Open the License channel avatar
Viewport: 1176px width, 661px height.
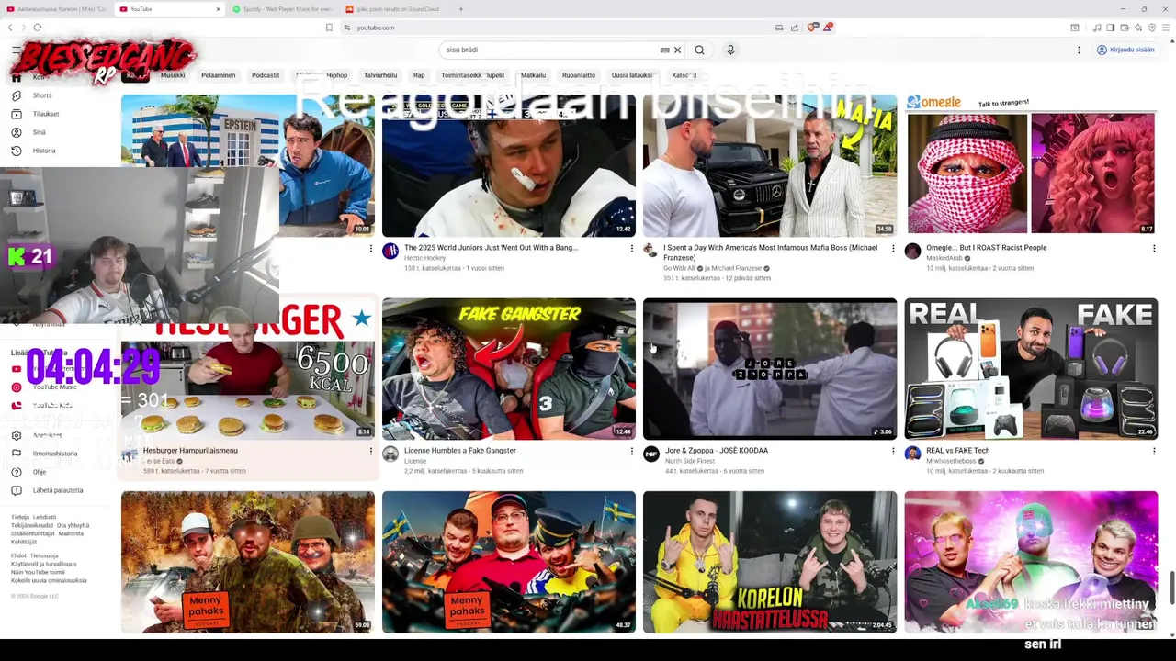pyautogui.click(x=390, y=454)
